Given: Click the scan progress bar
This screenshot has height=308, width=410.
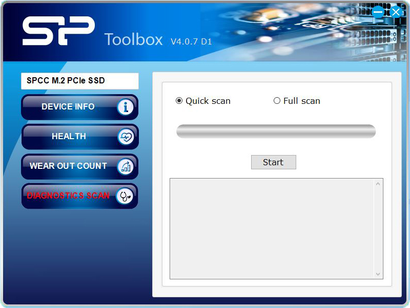Looking at the screenshot, I should click(276, 131).
